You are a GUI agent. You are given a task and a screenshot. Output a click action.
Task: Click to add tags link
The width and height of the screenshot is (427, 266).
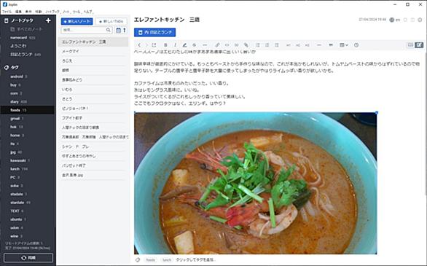(x=195, y=259)
